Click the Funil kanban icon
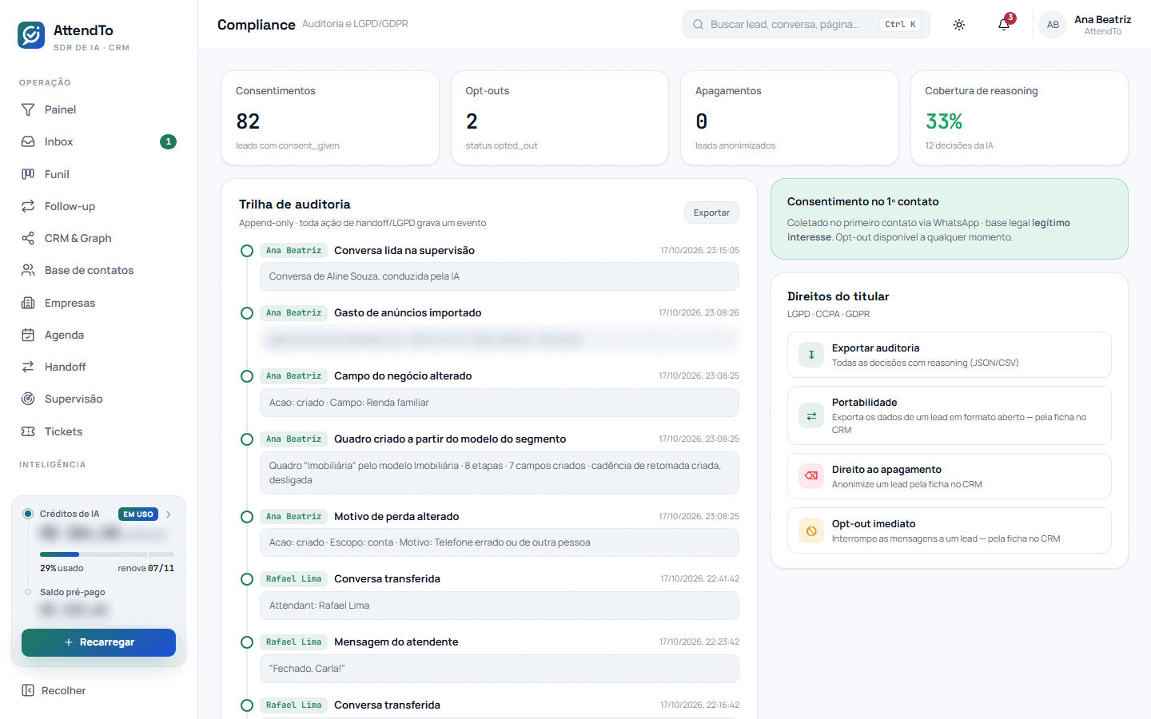 [x=28, y=174]
